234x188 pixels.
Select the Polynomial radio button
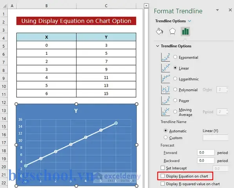[x=175, y=89]
